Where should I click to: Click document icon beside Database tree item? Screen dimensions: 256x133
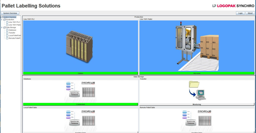[7, 30]
